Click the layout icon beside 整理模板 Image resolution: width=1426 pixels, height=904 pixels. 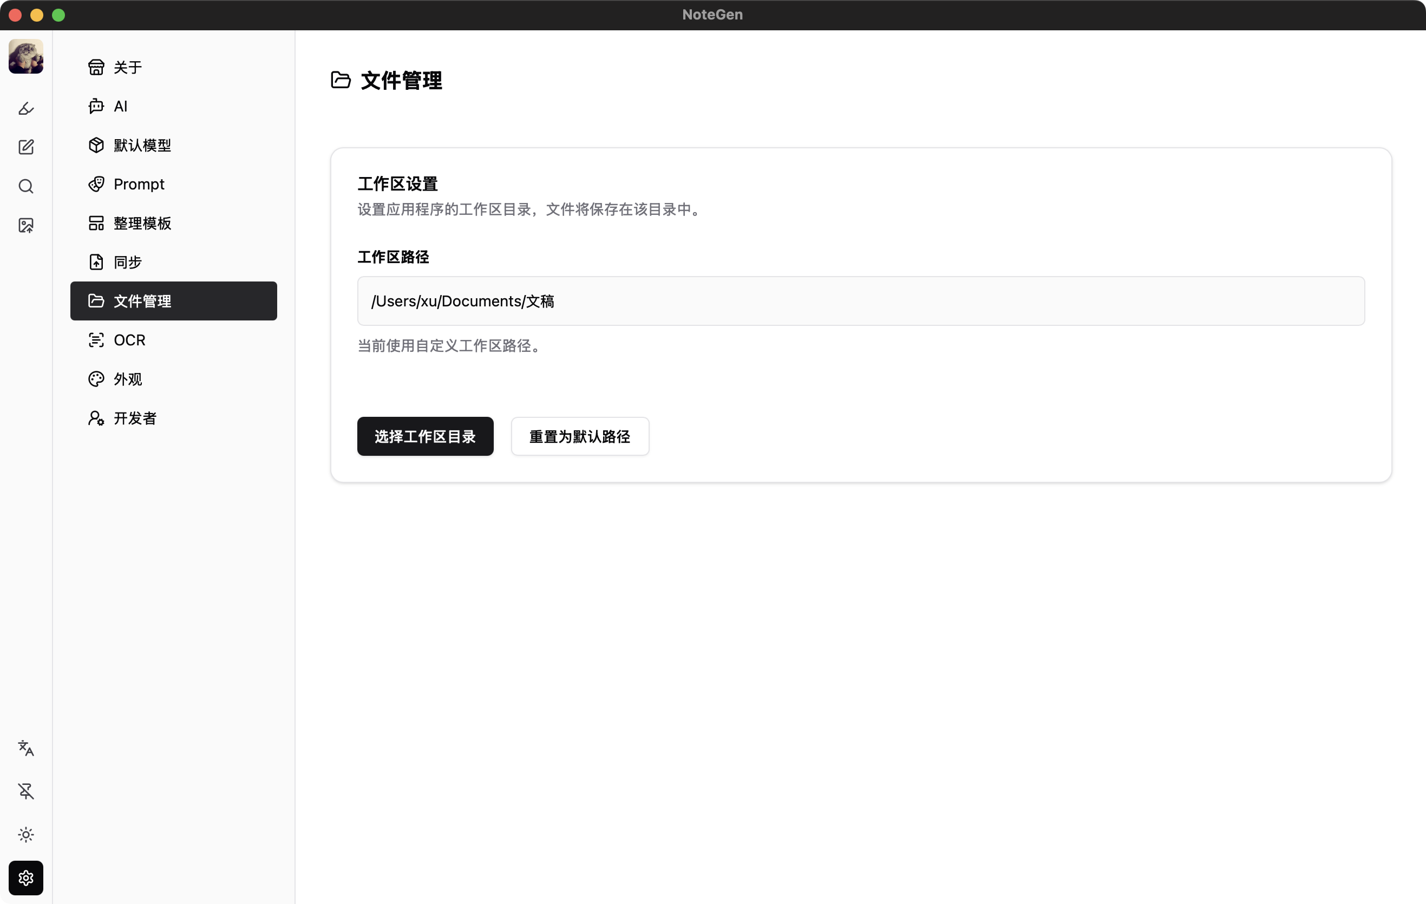tap(96, 223)
